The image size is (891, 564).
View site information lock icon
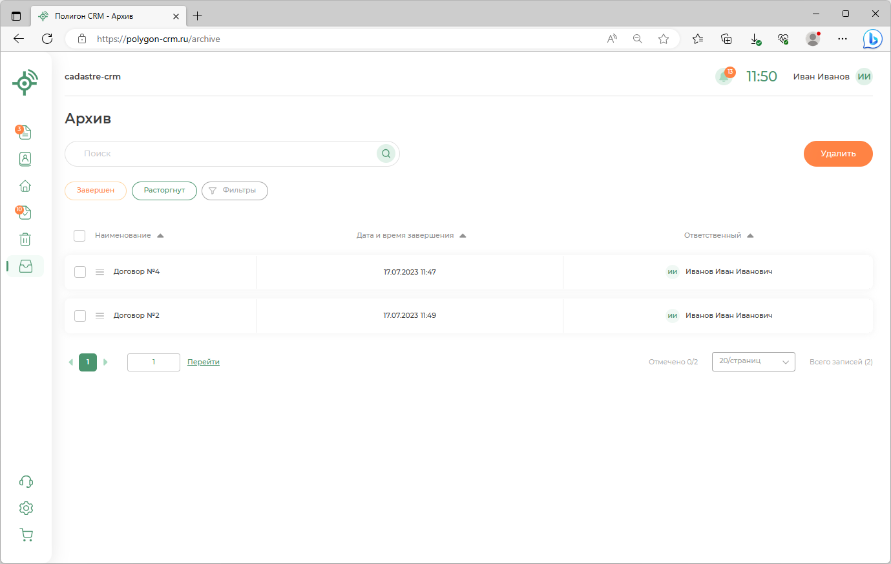coord(82,39)
